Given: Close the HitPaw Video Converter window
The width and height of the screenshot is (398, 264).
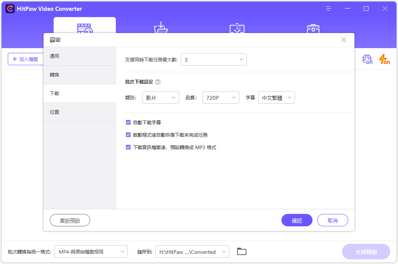Looking at the screenshot, I should click(385, 9).
